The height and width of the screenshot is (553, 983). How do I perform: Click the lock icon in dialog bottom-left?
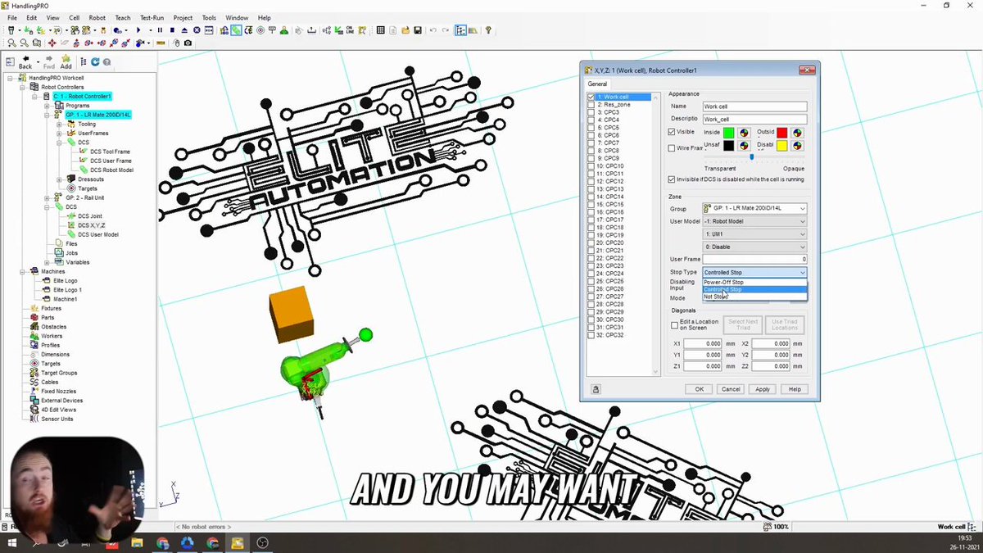tap(596, 389)
